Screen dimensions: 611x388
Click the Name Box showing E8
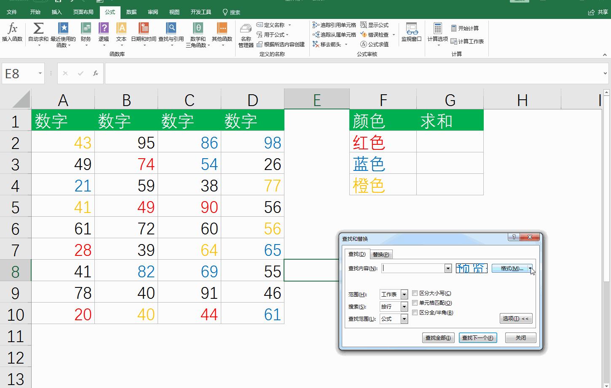click(x=19, y=73)
